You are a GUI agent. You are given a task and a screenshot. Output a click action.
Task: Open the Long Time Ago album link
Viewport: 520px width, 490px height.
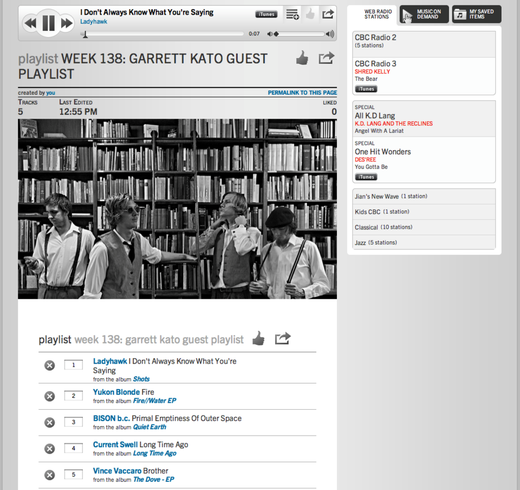[x=154, y=453]
